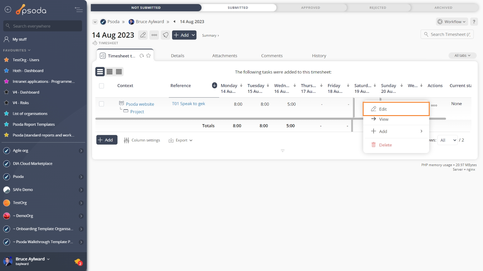Tick the select-all checkbox in table header

point(101,86)
